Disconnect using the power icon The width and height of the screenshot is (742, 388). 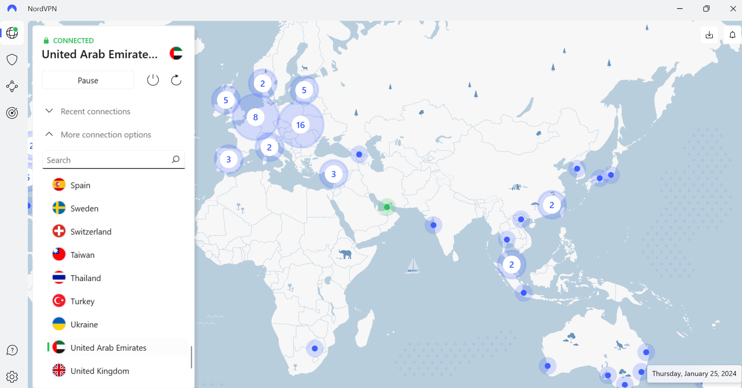(153, 80)
